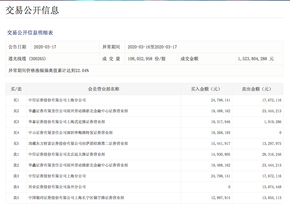
Task: Click 中信证券北京远大路证券营业部 link
Action: click(x=66, y=154)
